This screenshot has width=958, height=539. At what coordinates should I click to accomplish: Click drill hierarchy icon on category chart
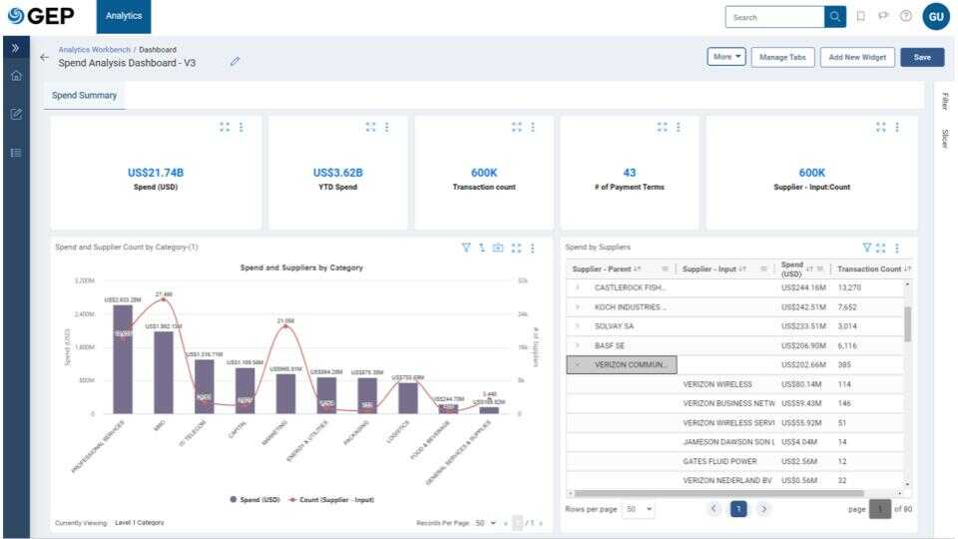(482, 248)
